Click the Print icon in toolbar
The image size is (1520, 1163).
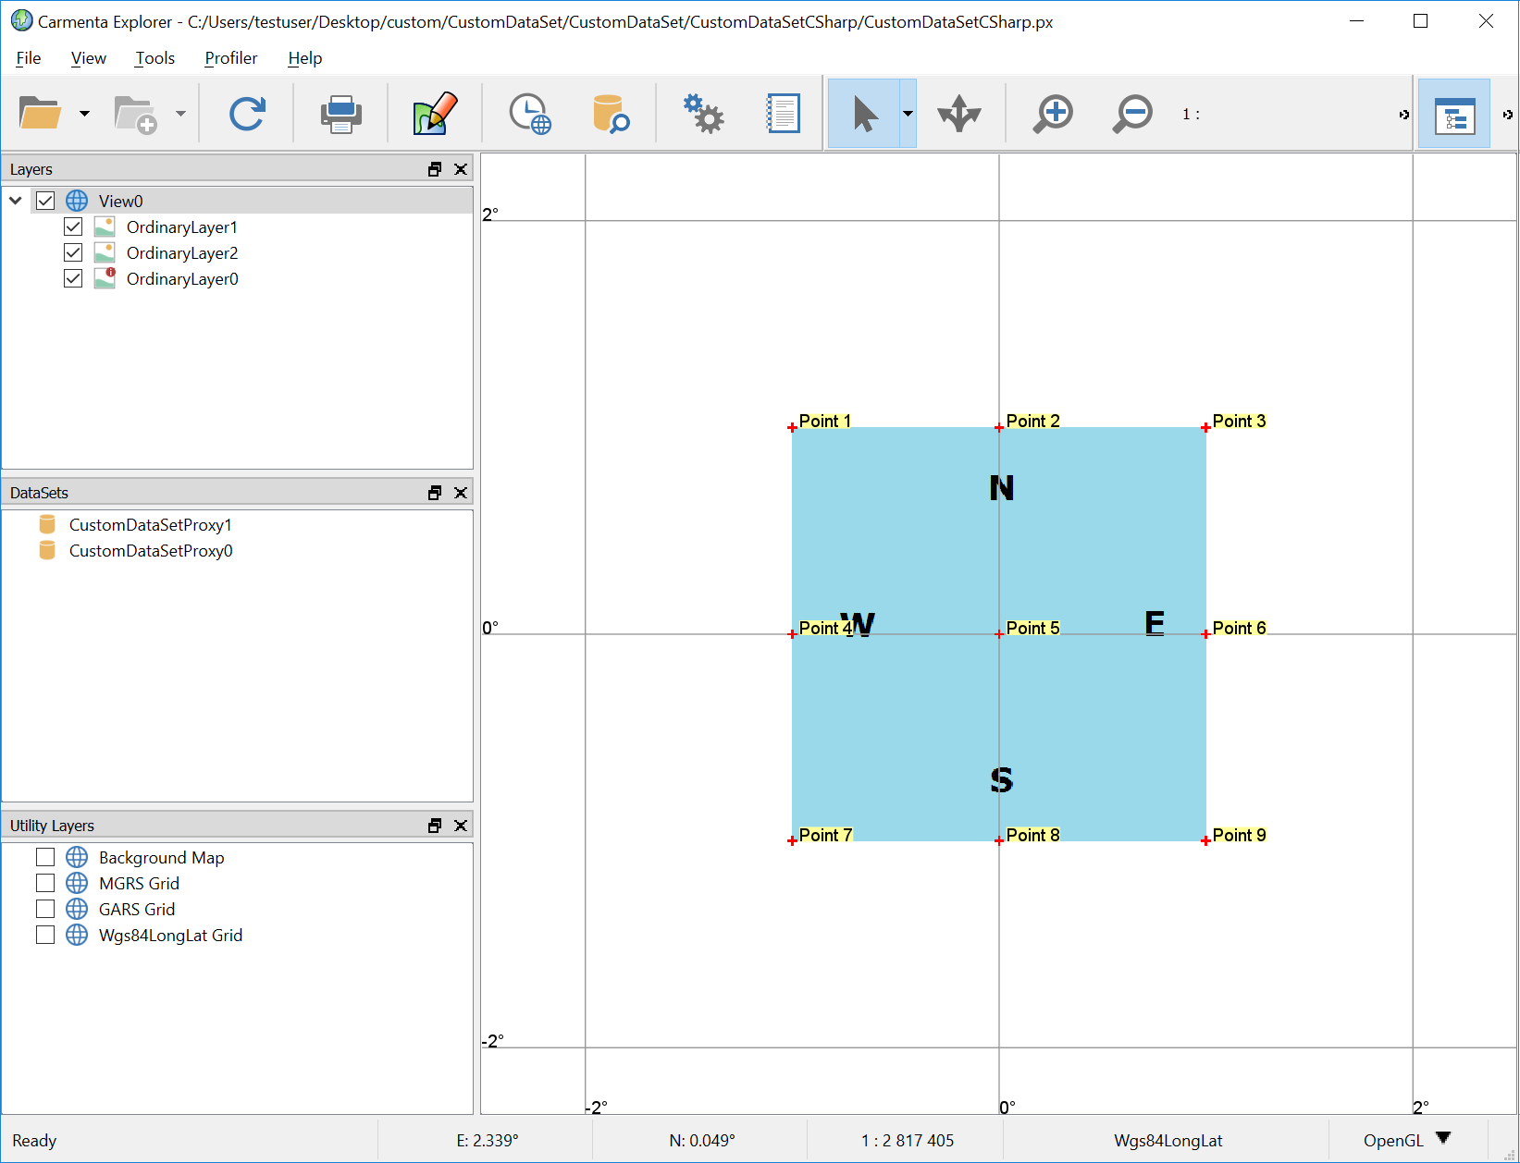click(x=340, y=114)
